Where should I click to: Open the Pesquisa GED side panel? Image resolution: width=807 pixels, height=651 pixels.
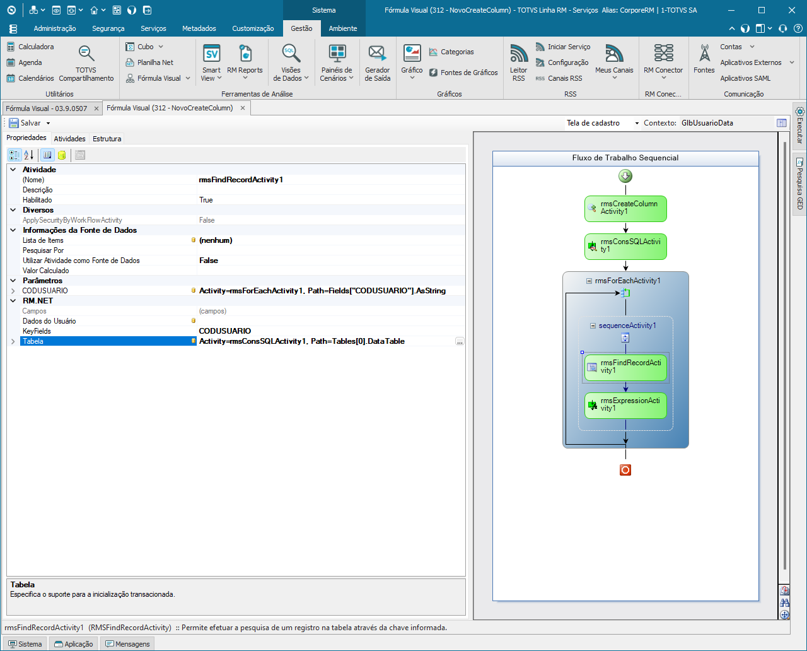pyautogui.click(x=799, y=183)
